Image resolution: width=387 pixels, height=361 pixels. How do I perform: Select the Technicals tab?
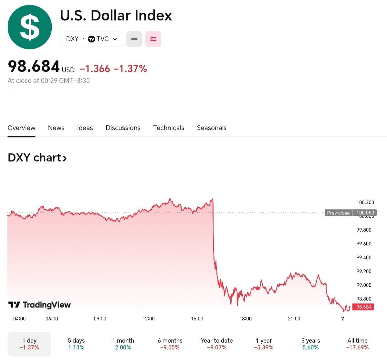[169, 128]
